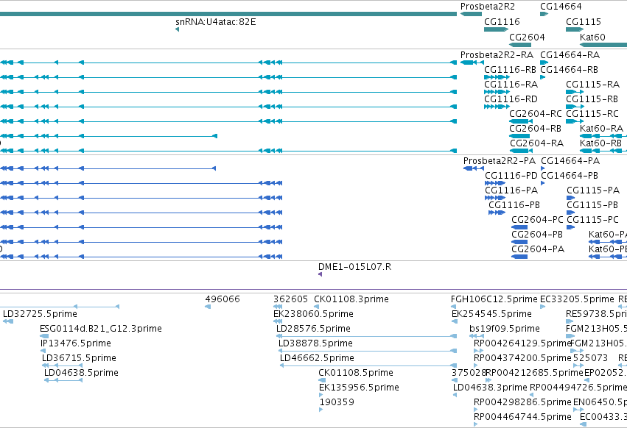627x428 pixels.
Task: Select EST 190359
Action: 320,410
